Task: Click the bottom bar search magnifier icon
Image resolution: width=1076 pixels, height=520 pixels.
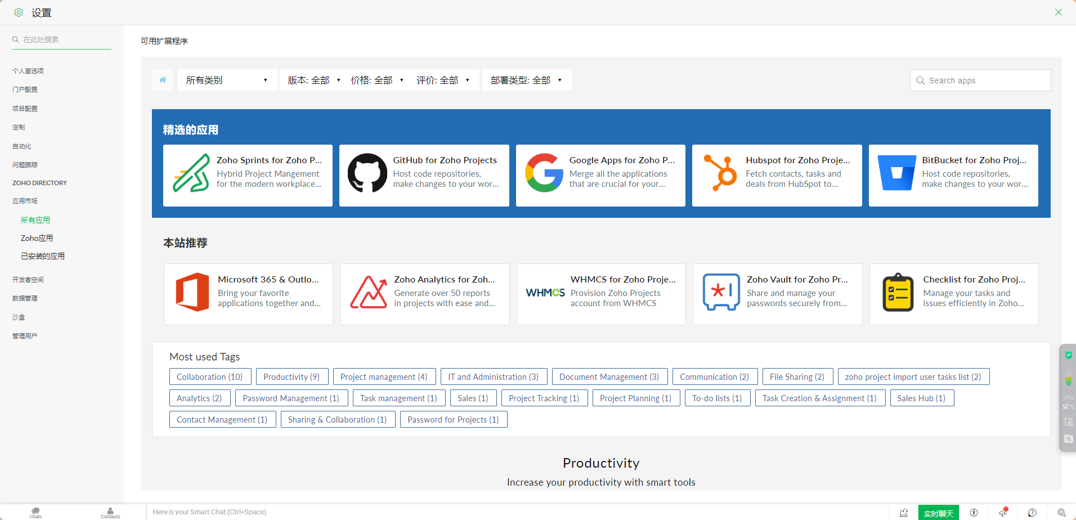Action: (1061, 513)
